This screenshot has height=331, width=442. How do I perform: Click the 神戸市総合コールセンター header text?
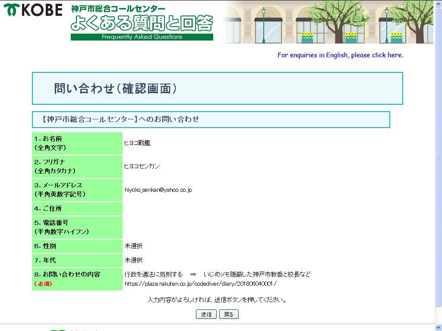pyautogui.click(x=118, y=9)
